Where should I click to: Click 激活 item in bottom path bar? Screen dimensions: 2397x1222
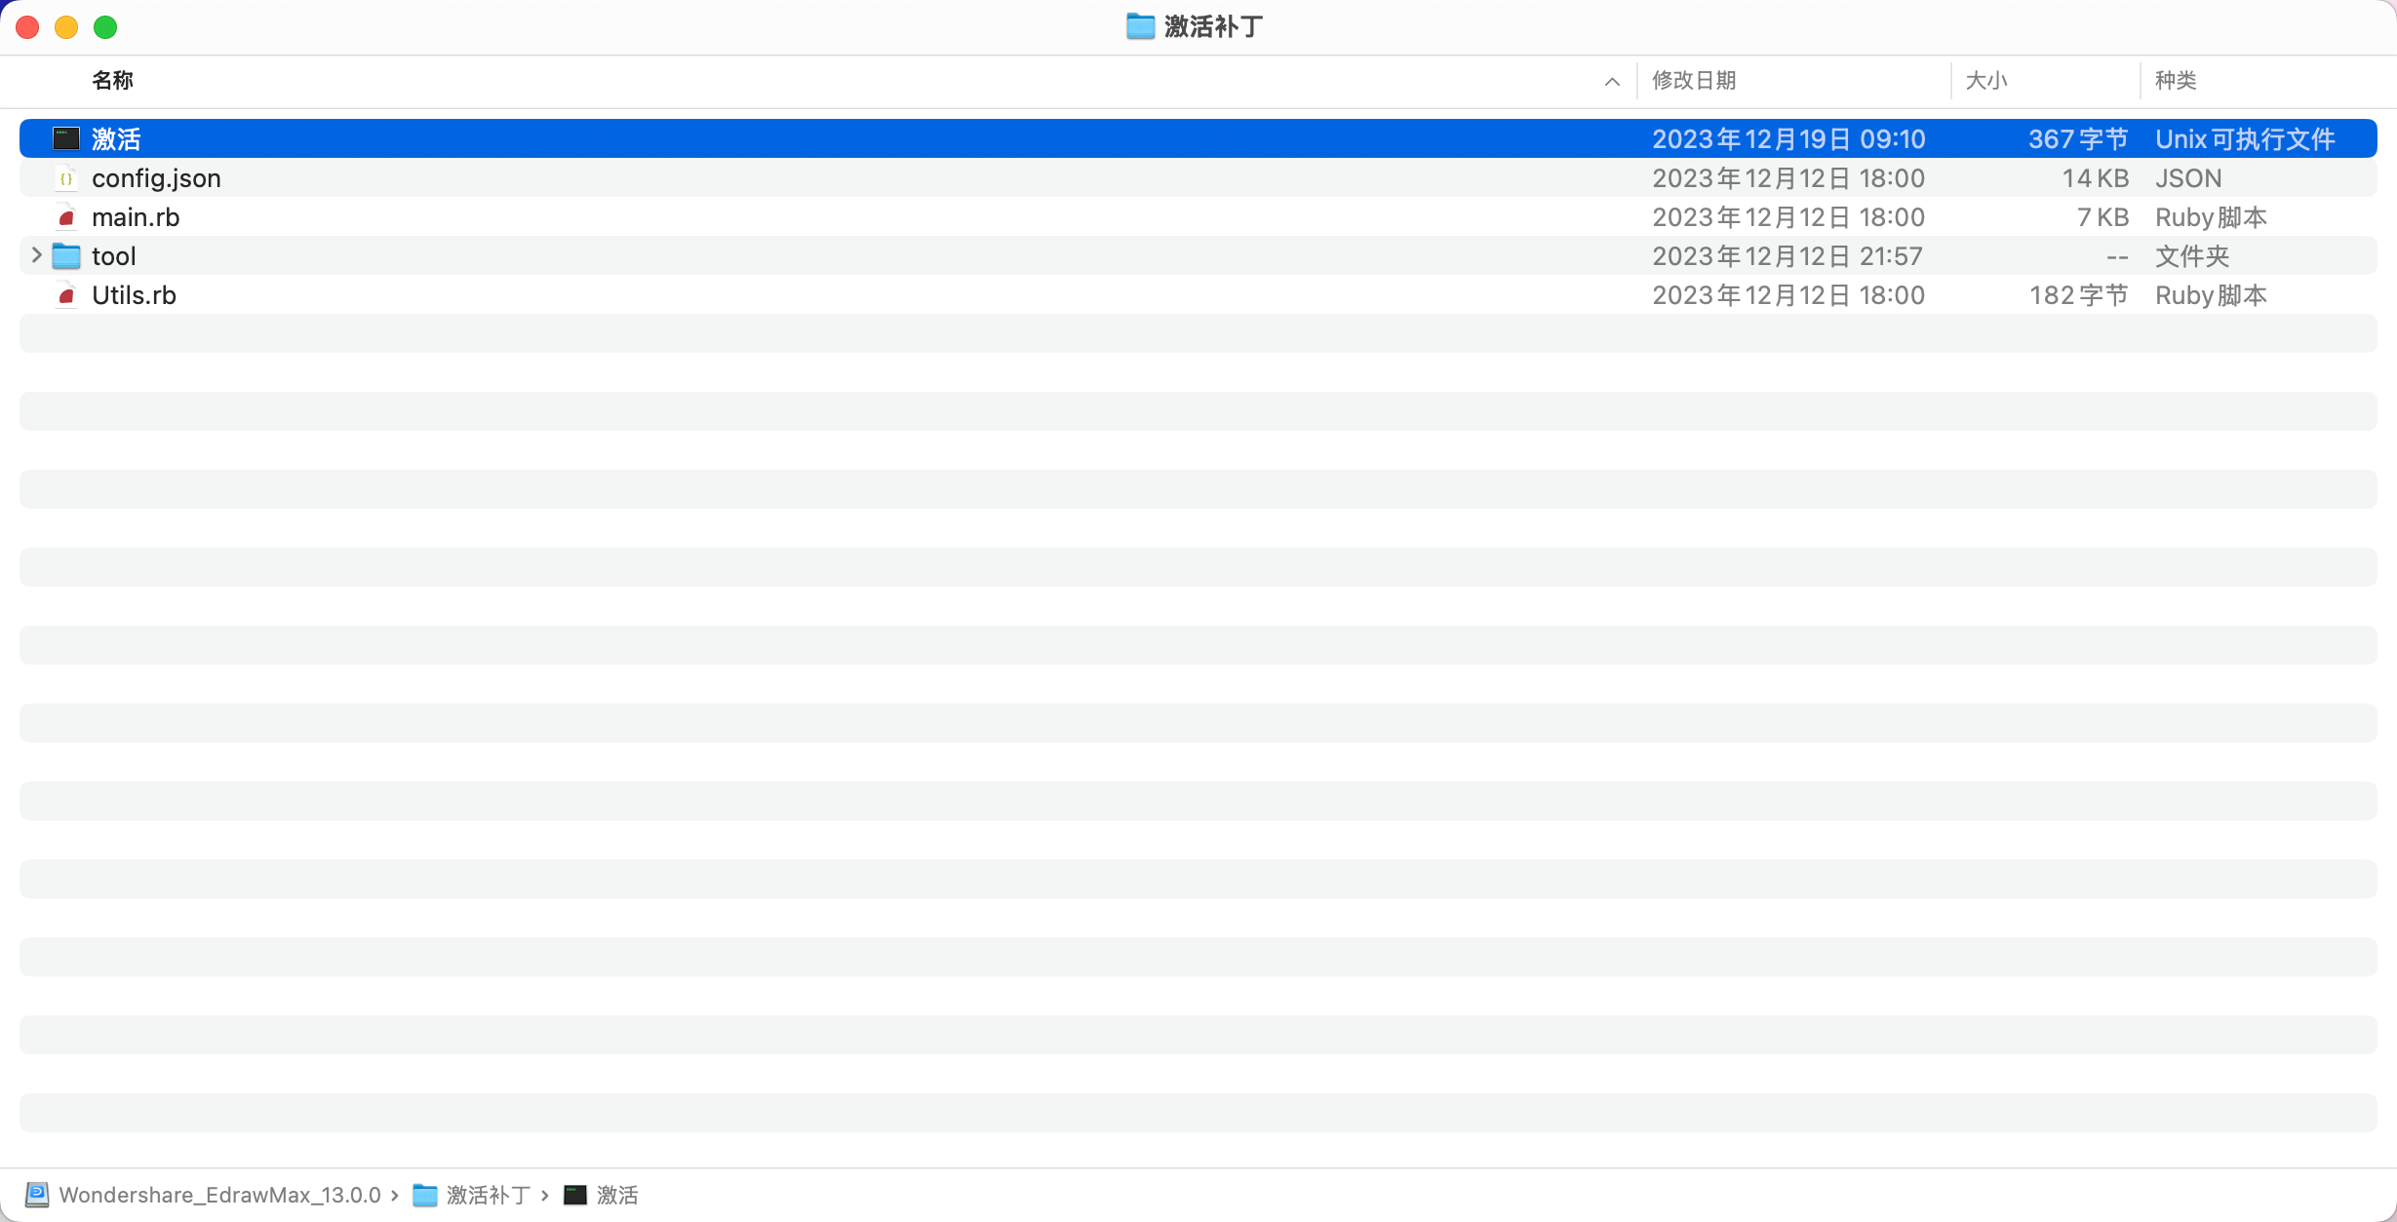coord(616,1195)
